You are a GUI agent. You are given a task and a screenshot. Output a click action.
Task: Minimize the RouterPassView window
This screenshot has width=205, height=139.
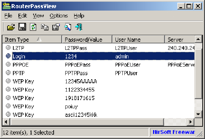click(x=181, y=6)
